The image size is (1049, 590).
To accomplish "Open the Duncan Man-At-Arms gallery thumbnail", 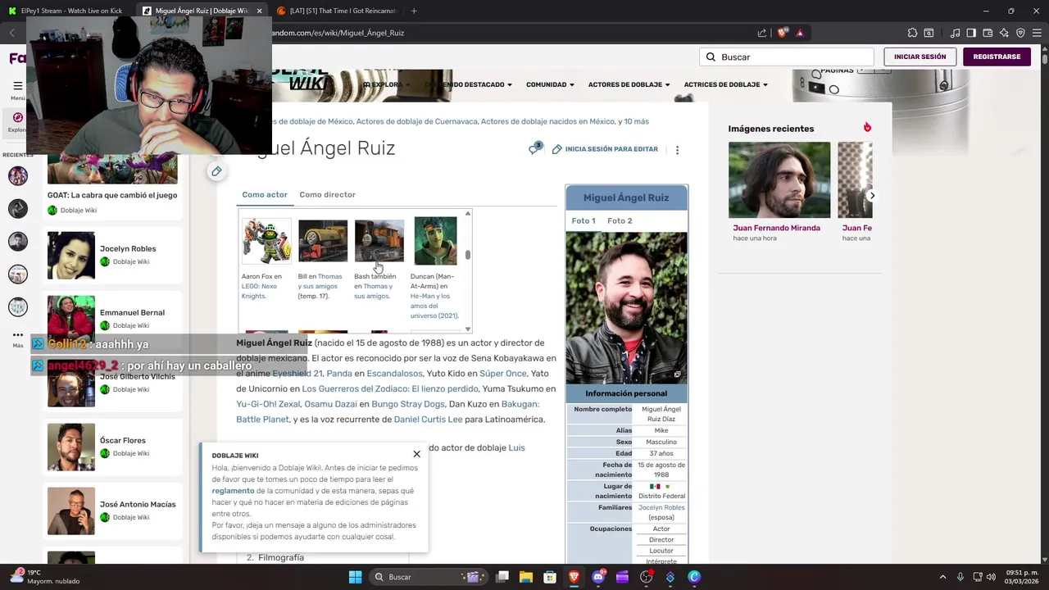I will click(x=435, y=240).
